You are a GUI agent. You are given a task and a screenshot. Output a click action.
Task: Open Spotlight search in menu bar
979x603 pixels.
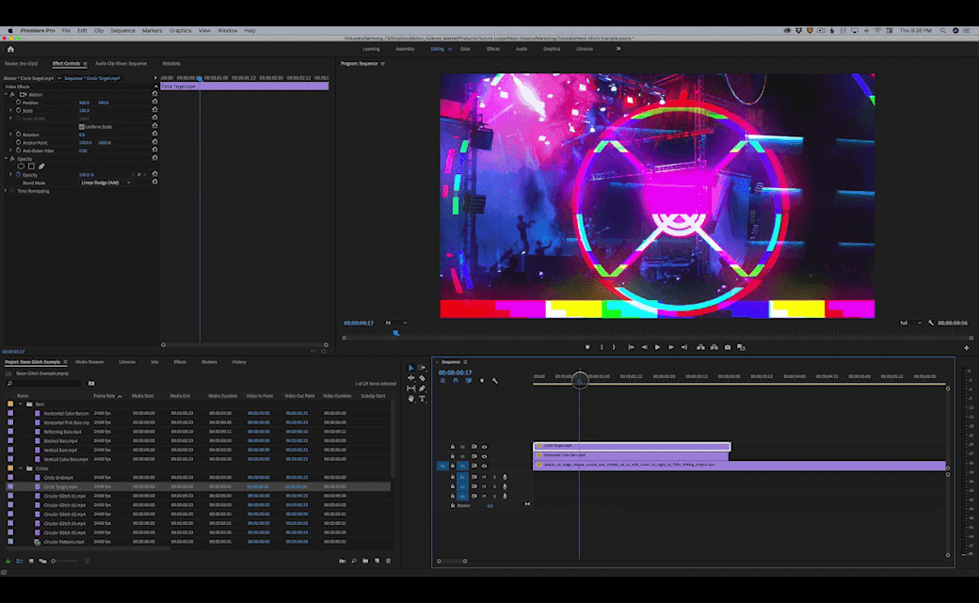click(943, 31)
